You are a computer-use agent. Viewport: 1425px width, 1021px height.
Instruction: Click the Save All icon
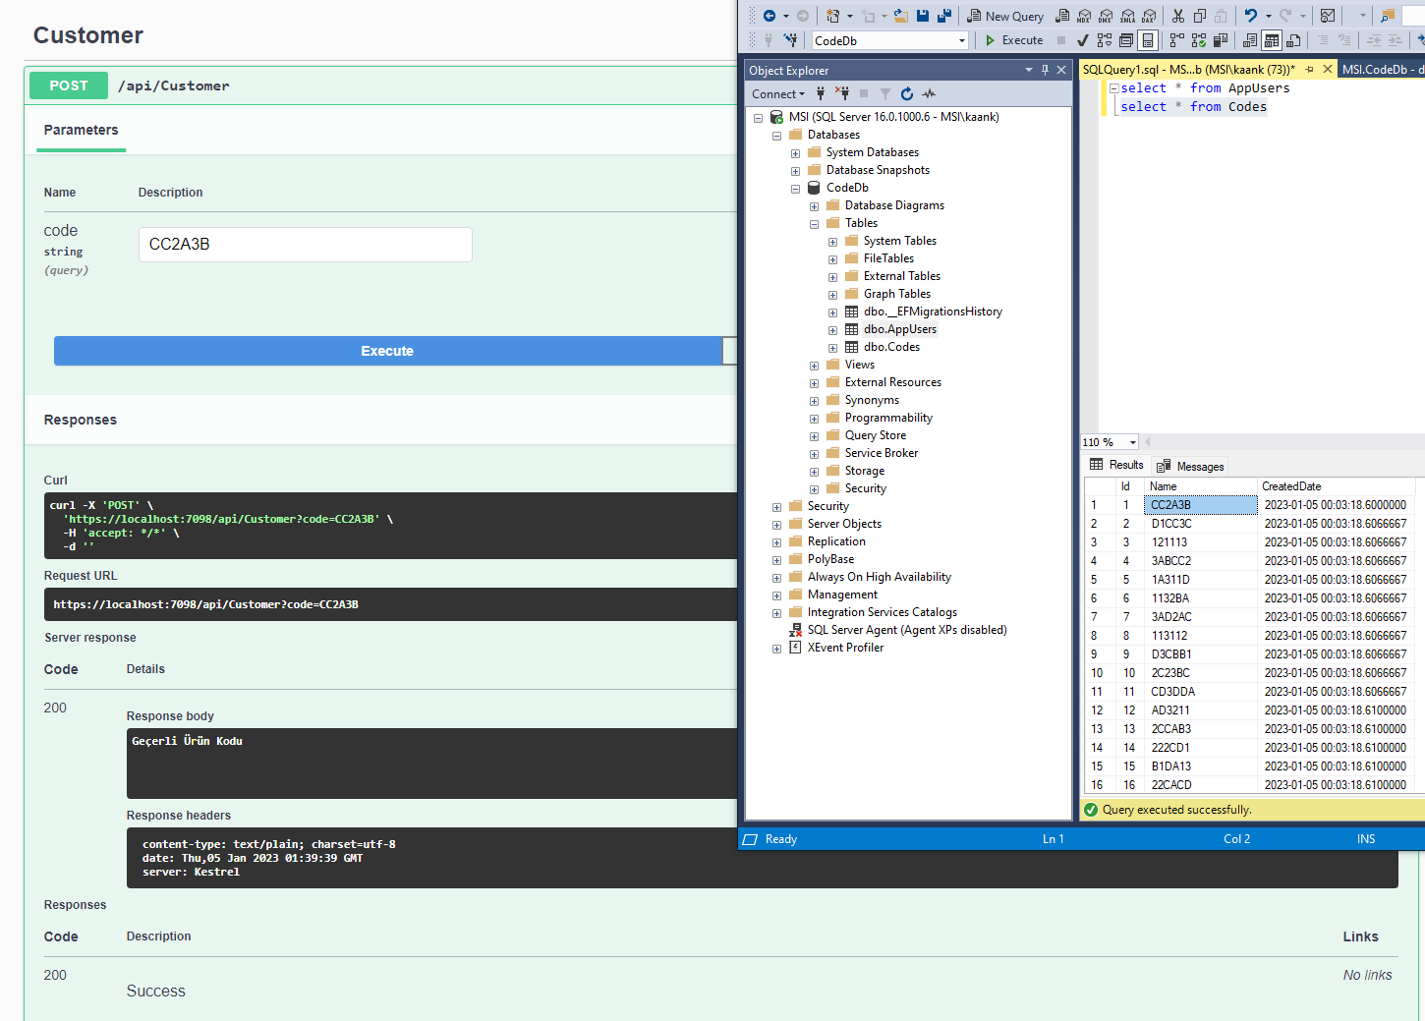click(x=944, y=16)
